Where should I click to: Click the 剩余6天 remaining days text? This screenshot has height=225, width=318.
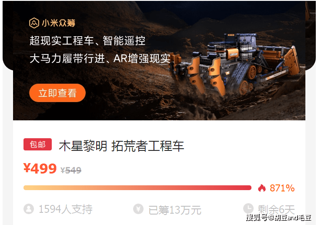pos(276,209)
